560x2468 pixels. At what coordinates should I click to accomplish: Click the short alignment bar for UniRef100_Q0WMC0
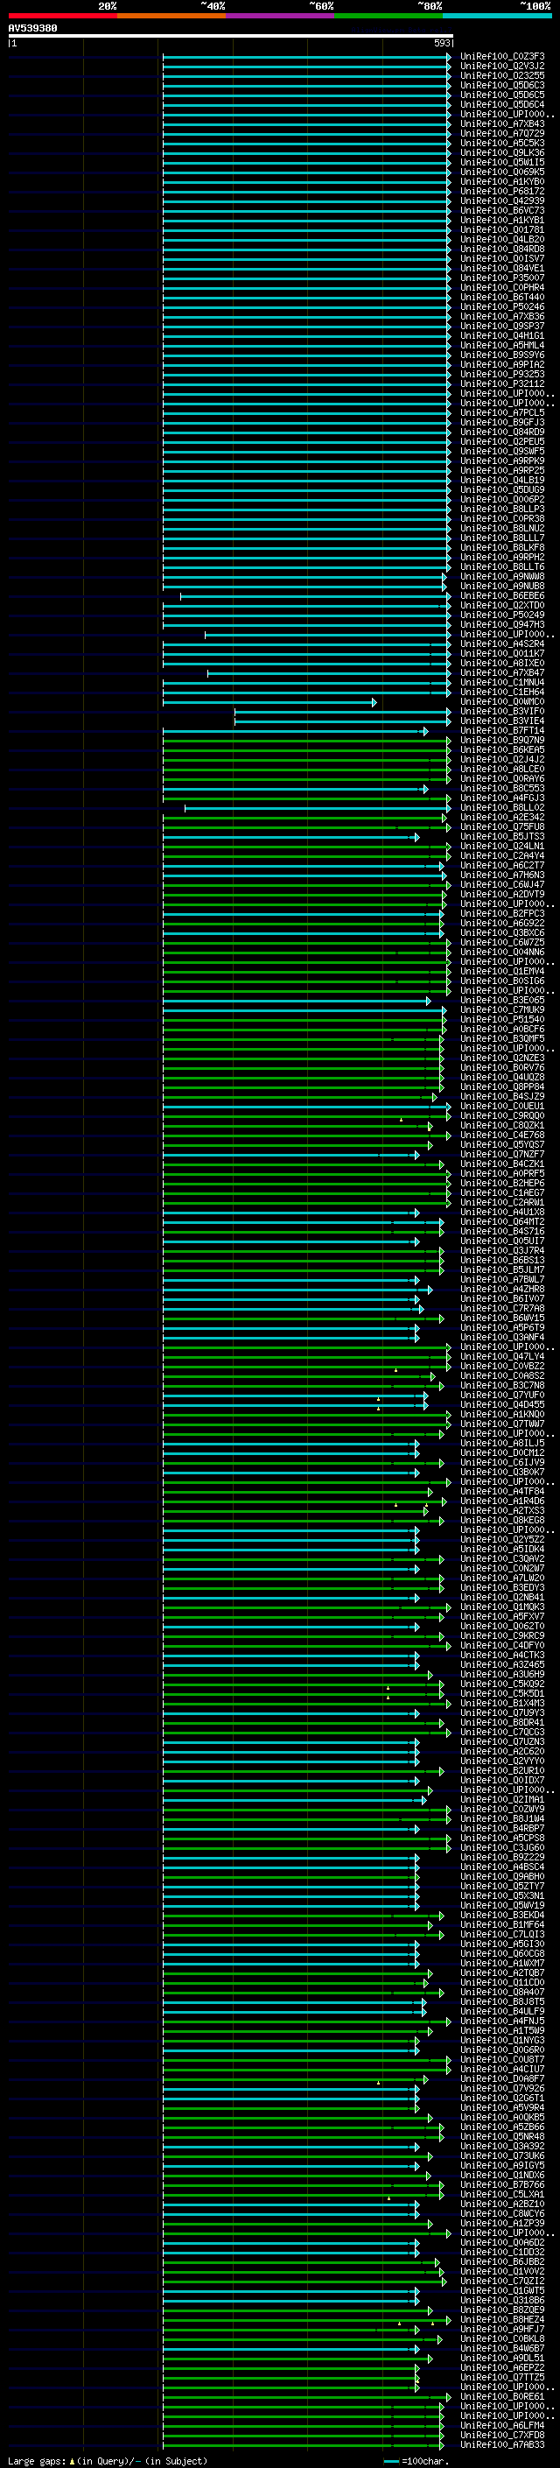coord(270,702)
